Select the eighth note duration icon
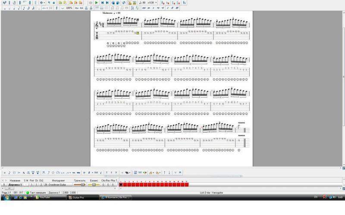 tap(19, 8)
